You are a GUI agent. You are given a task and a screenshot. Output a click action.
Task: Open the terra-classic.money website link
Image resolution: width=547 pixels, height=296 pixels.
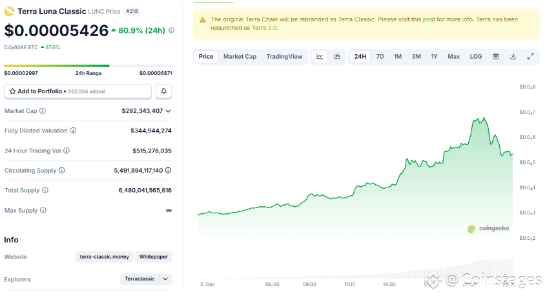tap(104, 257)
